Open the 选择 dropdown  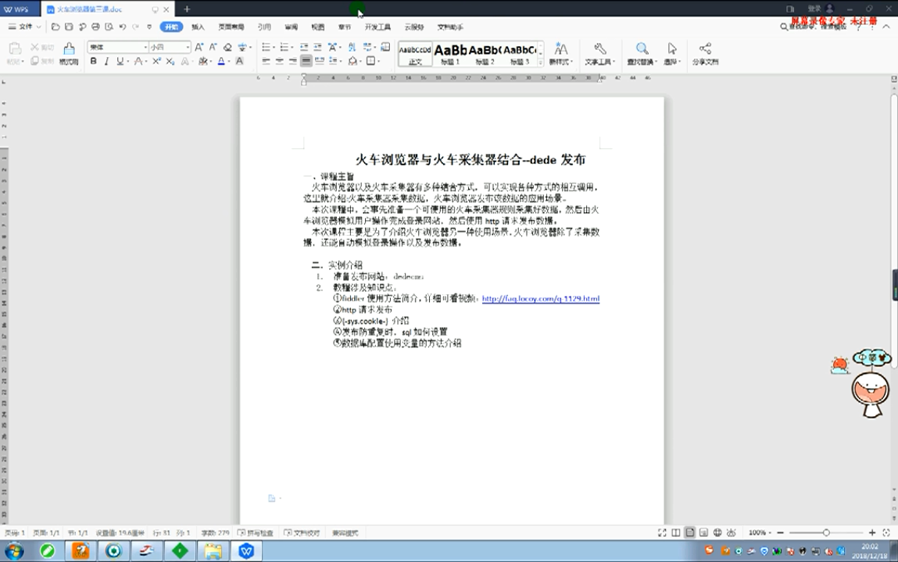pos(672,54)
